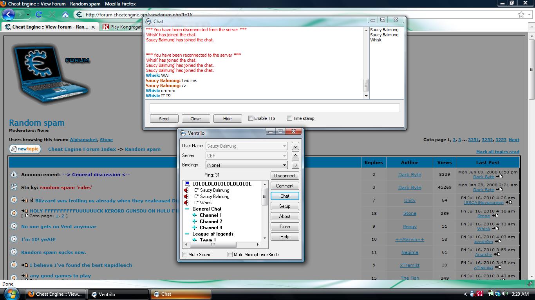Click the site identity icon in address bar
535x300 pixels.
pyautogui.click(x=79, y=14)
